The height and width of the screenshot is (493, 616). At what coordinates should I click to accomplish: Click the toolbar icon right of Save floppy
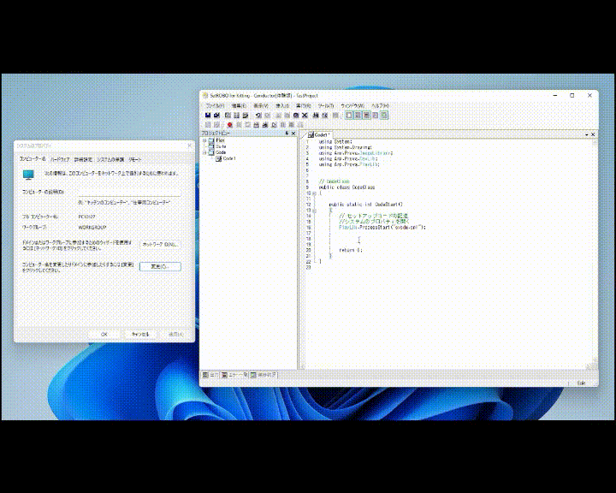coord(216,116)
